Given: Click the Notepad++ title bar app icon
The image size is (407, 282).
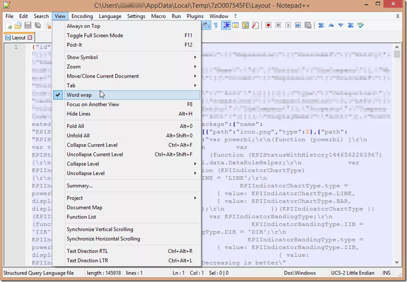Looking at the screenshot, I should [7, 5].
